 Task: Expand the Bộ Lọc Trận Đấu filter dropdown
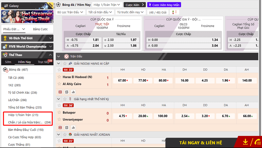(70, 12)
